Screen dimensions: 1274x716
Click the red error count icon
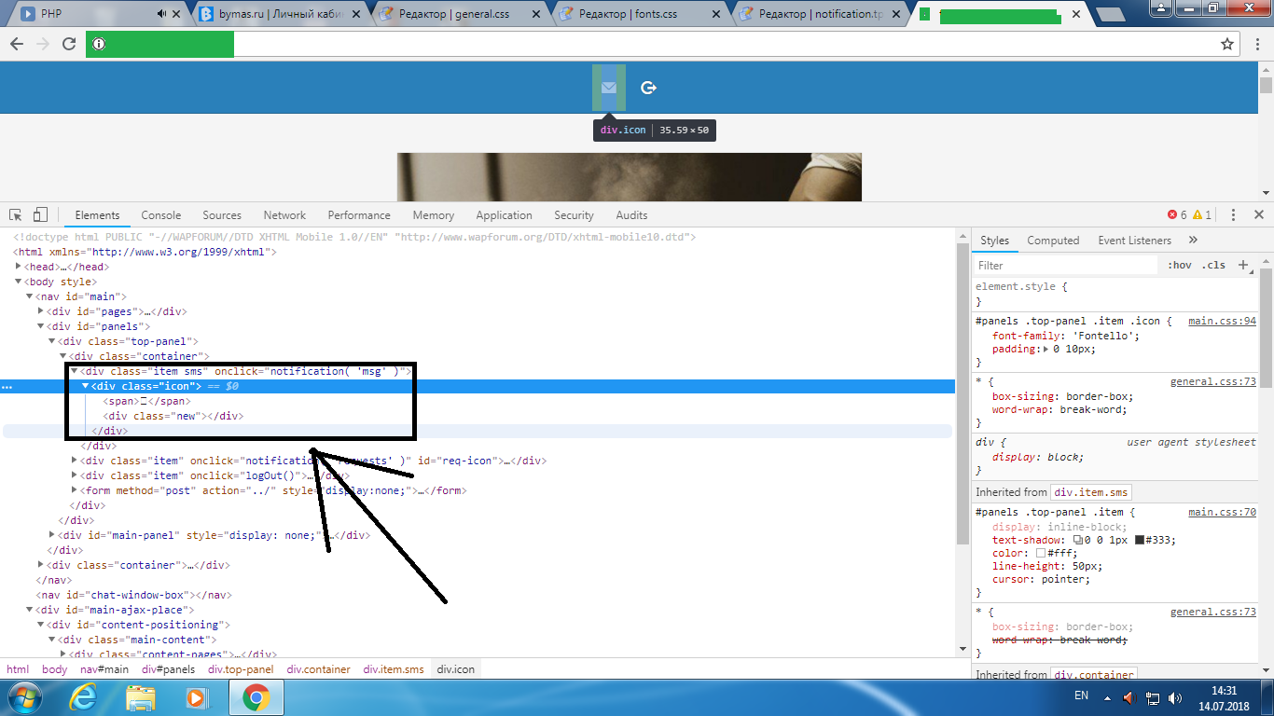[x=1172, y=215]
